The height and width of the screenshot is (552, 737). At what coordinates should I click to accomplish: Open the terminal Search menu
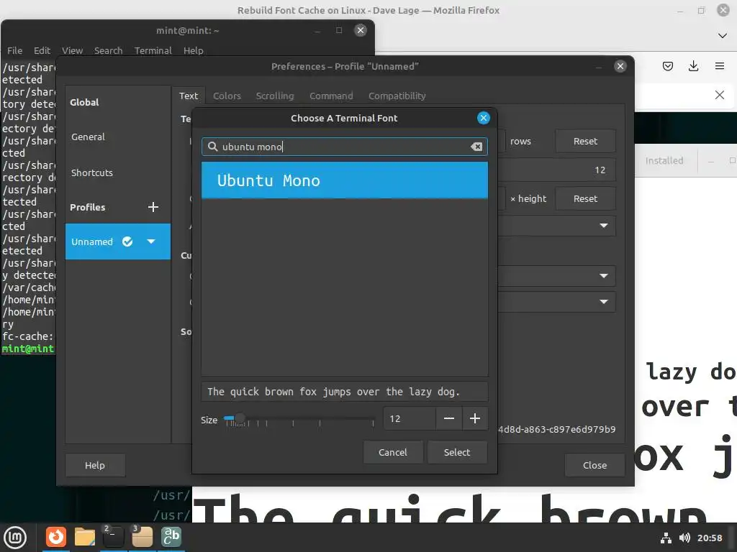pyautogui.click(x=108, y=51)
